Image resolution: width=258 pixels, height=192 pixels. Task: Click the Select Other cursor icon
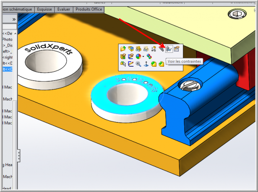point(123,64)
